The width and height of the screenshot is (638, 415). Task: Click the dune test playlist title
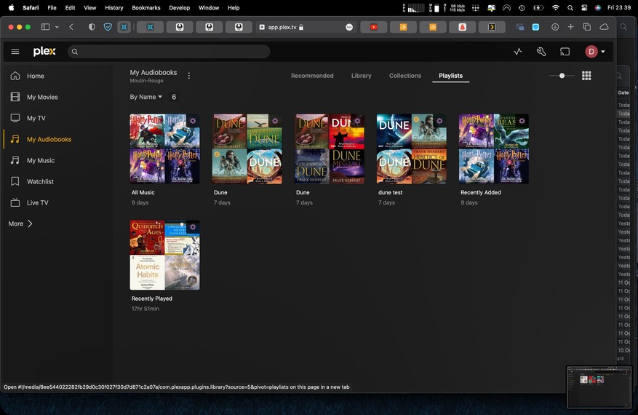pos(390,193)
